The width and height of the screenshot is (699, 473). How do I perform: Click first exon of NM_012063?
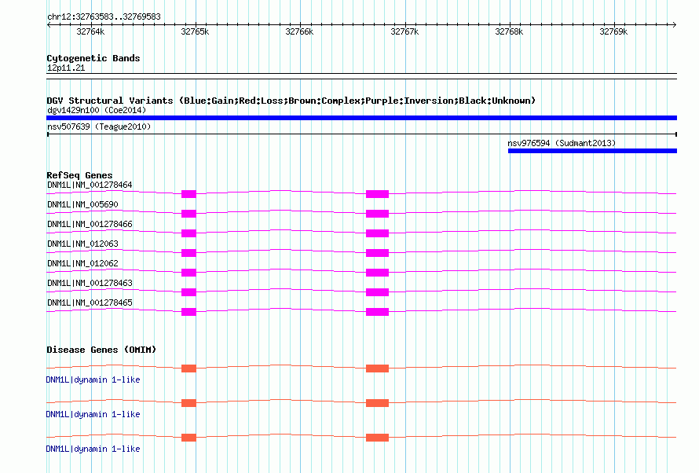pyautogui.click(x=188, y=253)
